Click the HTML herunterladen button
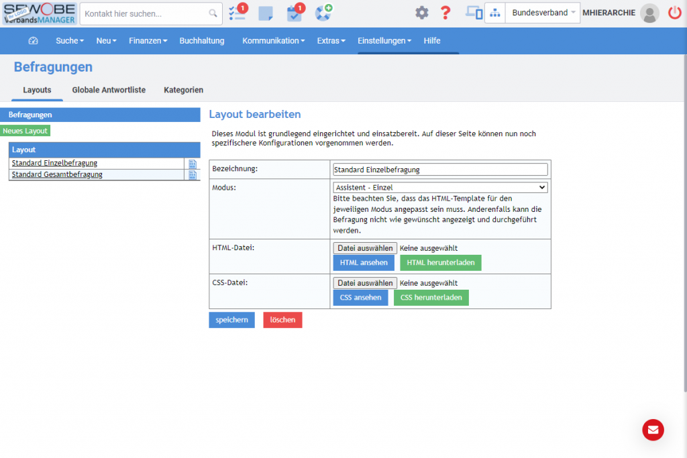Image resolution: width=687 pixels, height=458 pixels. pos(440,262)
